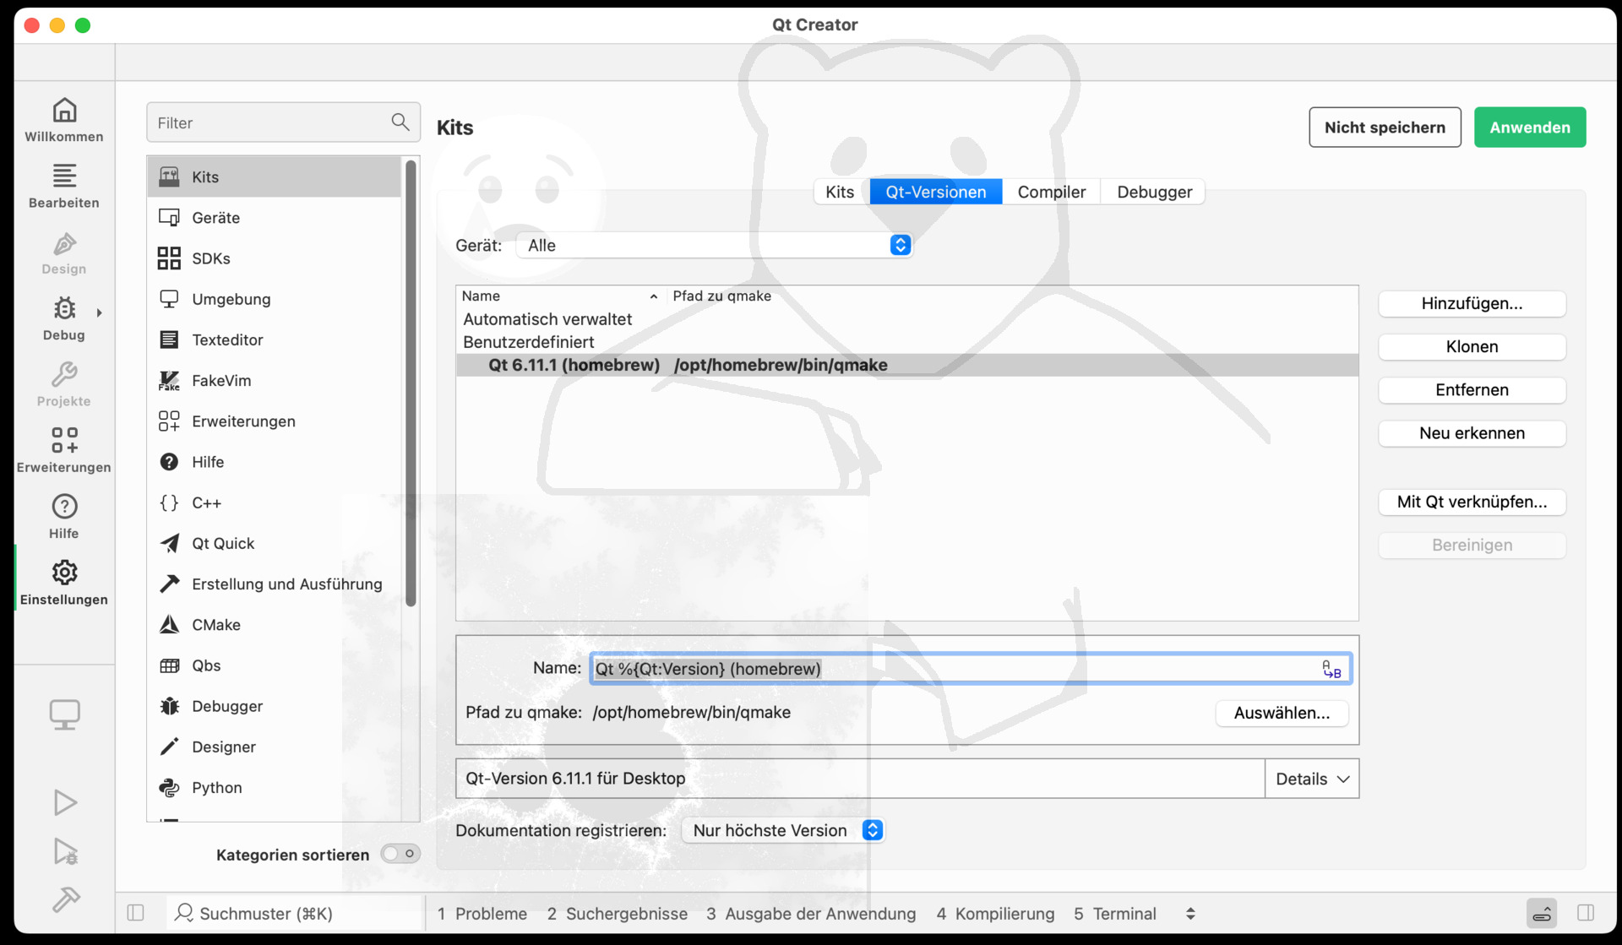Image resolution: width=1622 pixels, height=945 pixels.
Task: Click Hinzufügen... button
Action: point(1472,304)
